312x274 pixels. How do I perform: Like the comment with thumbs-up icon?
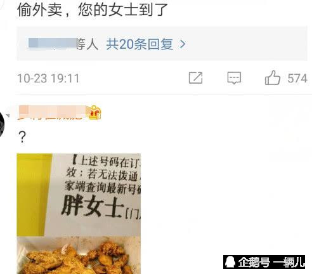pyautogui.click(x=273, y=77)
